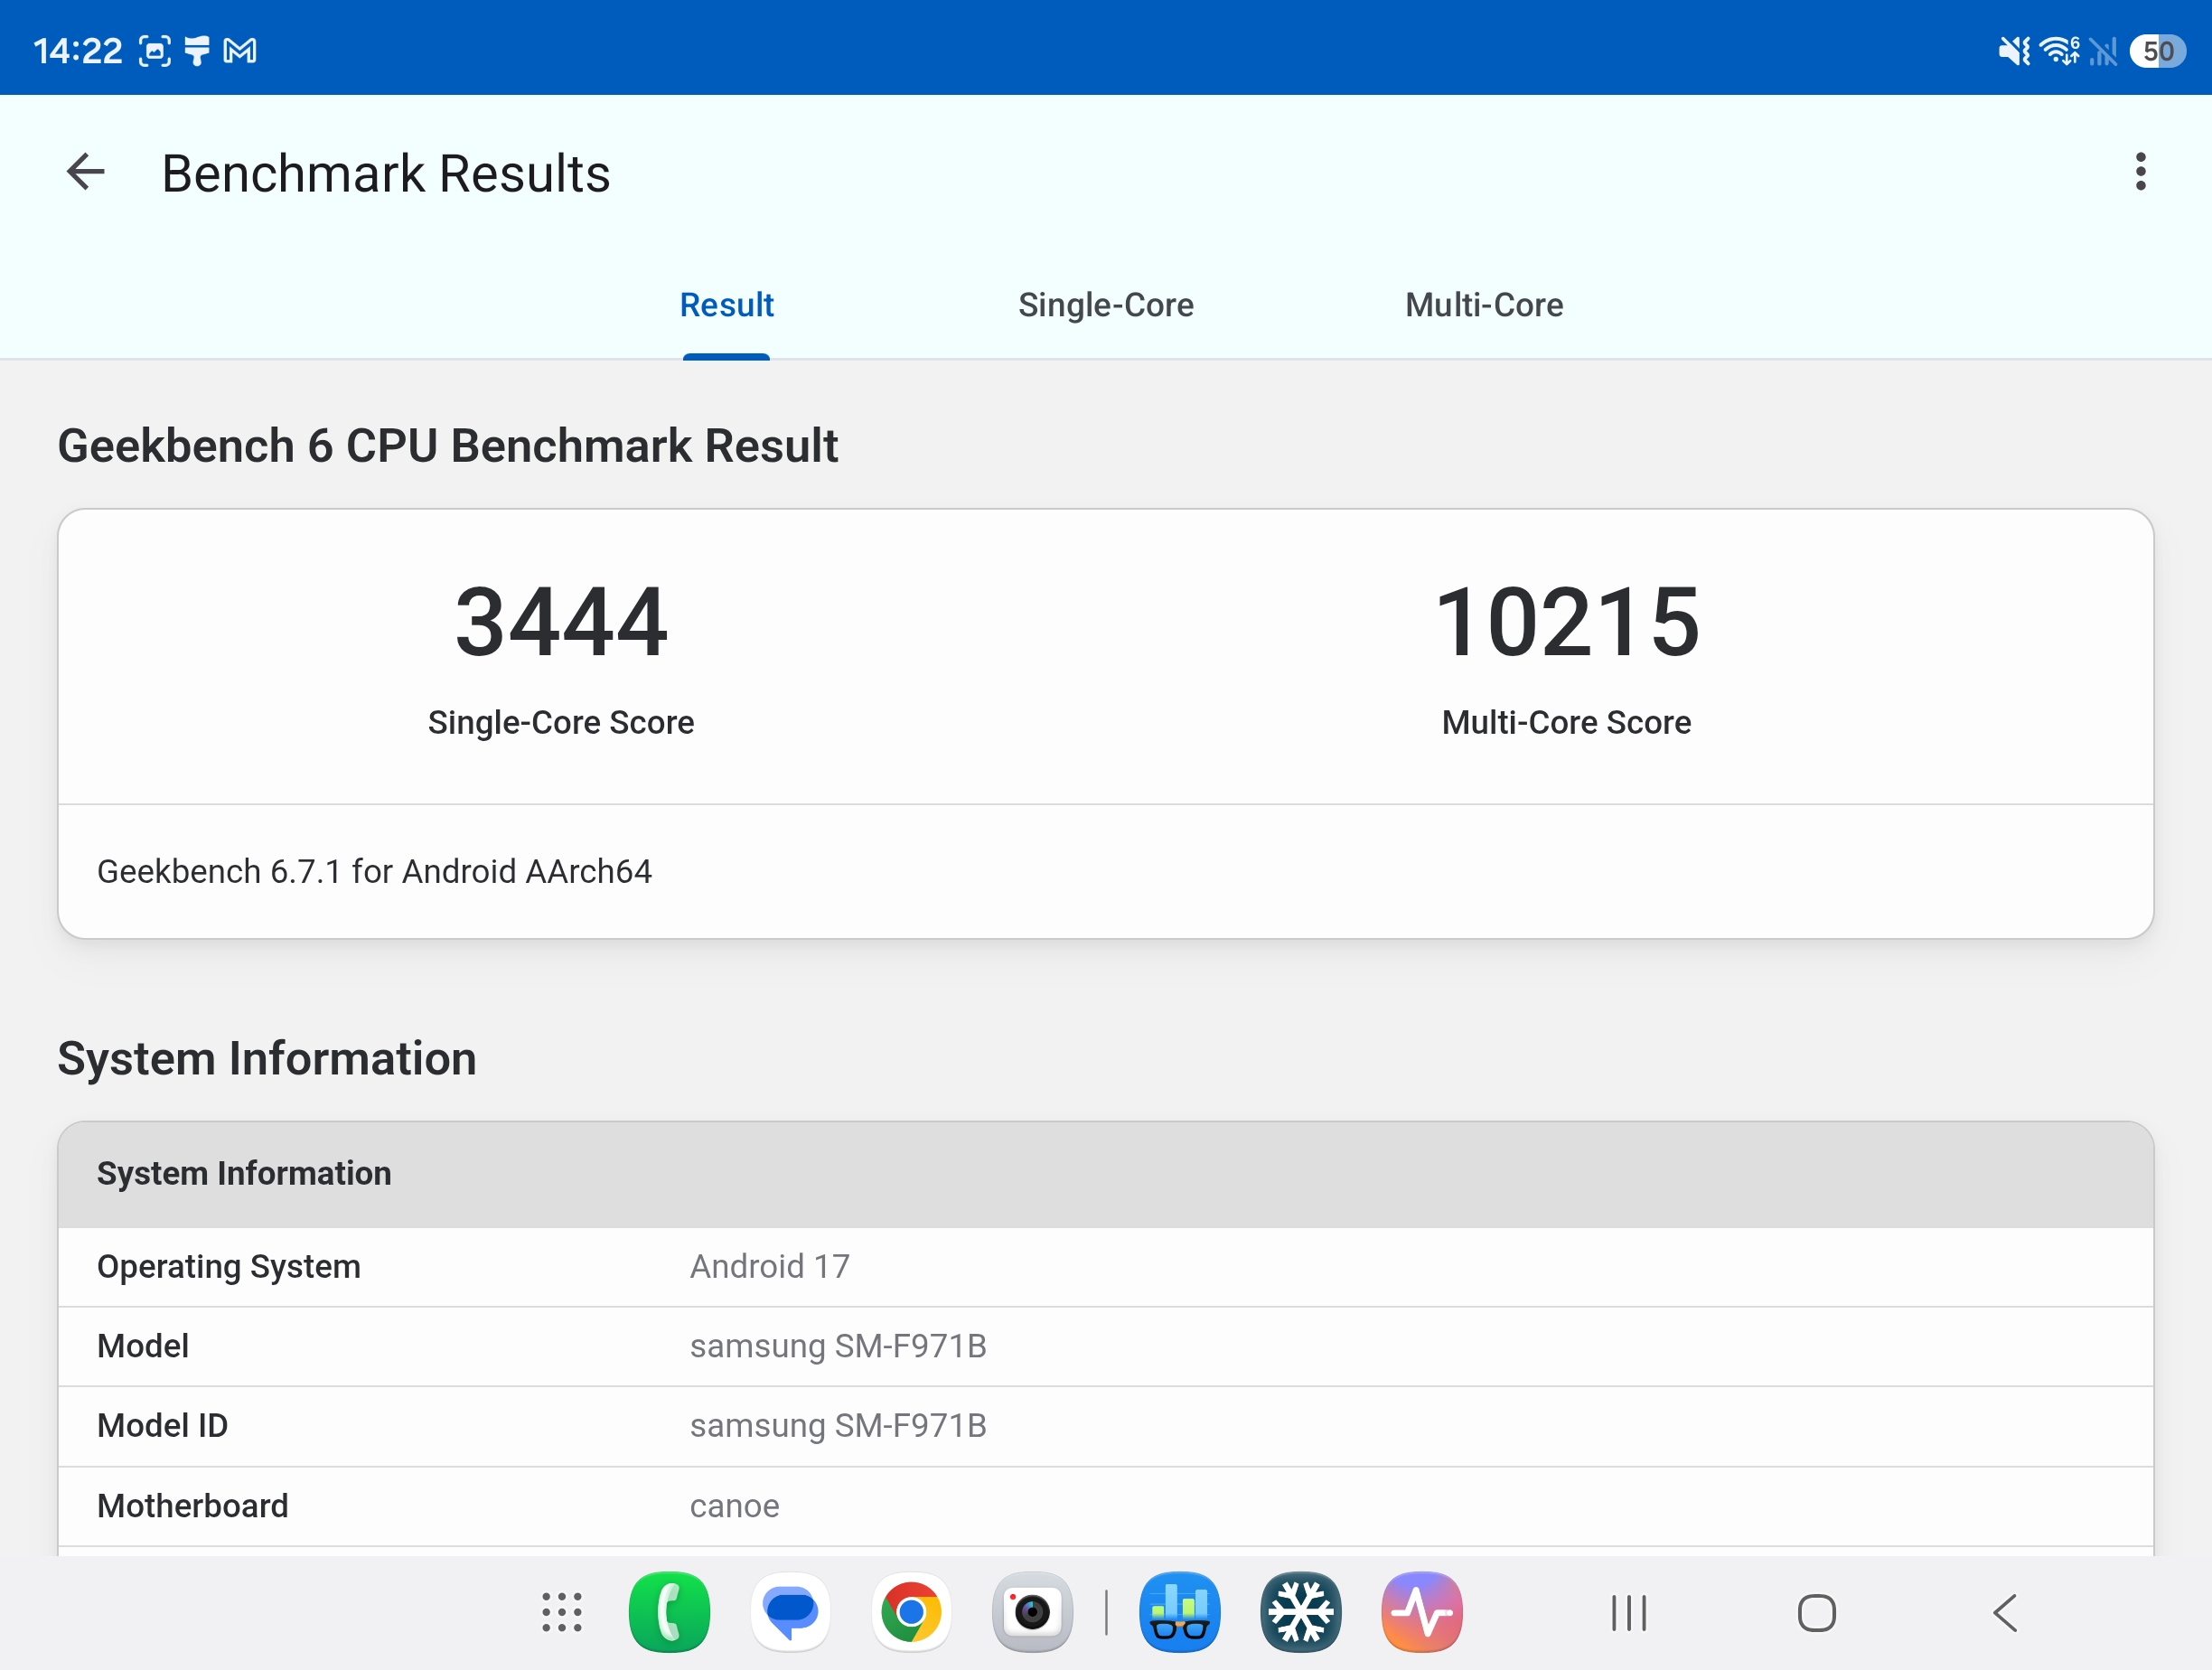Switch to the Result tab

[x=727, y=305]
